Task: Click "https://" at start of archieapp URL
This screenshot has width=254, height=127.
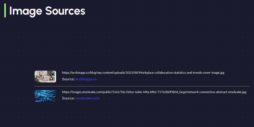Action: (x=66, y=73)
